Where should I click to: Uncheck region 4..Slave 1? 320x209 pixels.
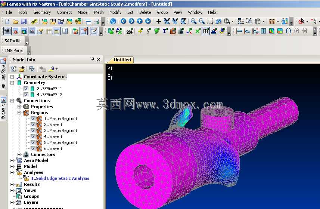pyautogui.click(x=33, y=136)
